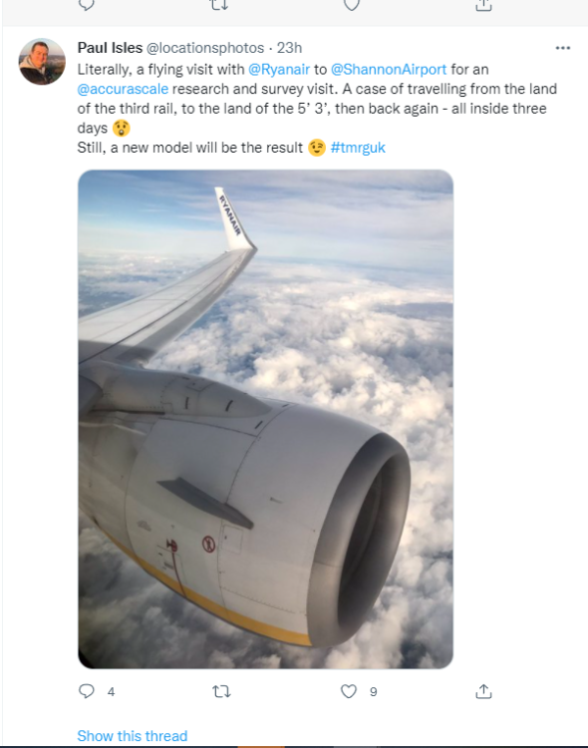Click the Paul Isles display name
The height and width of the screenshot is (748, 588).
(111, 48)
